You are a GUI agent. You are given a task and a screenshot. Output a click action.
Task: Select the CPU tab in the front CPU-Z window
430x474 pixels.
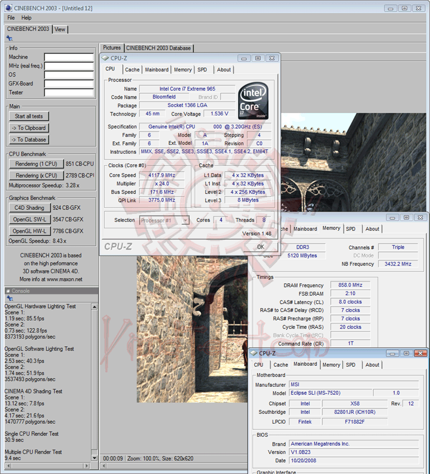110,69
